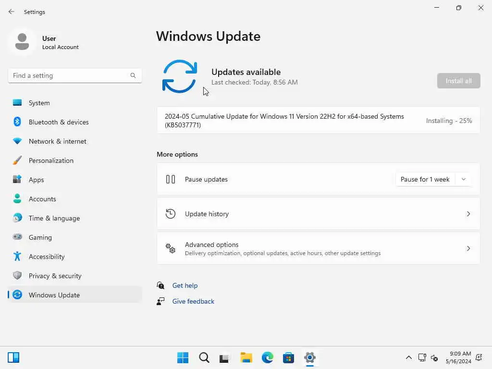
Task: Launch File Explorer from taskbar
Action: [x=246, y=357]
